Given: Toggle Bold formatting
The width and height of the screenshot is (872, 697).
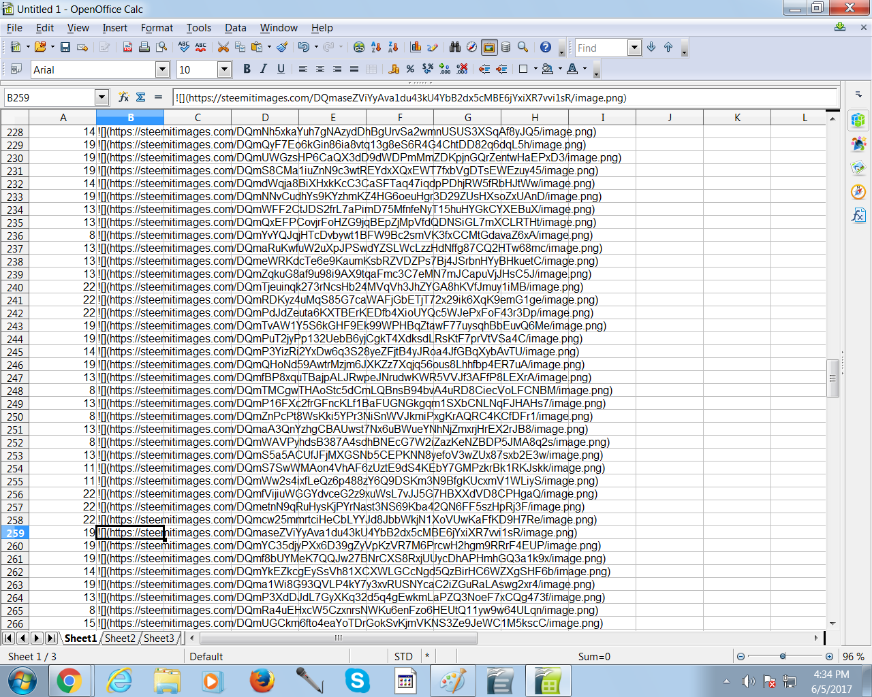Looking at the screenshot, I should coord(247,69).
